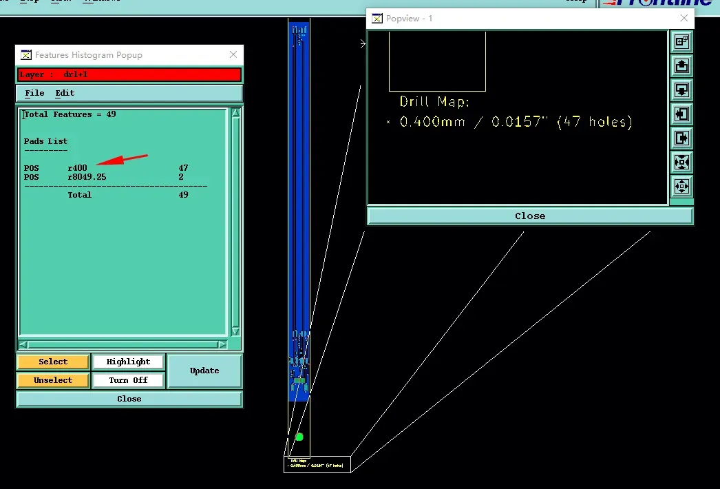Click the zoom out (arrows outward) icon in Popview

click(x=681, y=186)
